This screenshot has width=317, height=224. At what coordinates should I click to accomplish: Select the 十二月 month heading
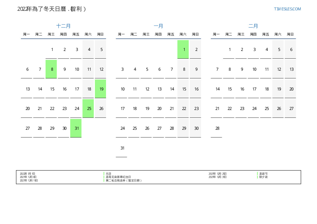point(63,26)
